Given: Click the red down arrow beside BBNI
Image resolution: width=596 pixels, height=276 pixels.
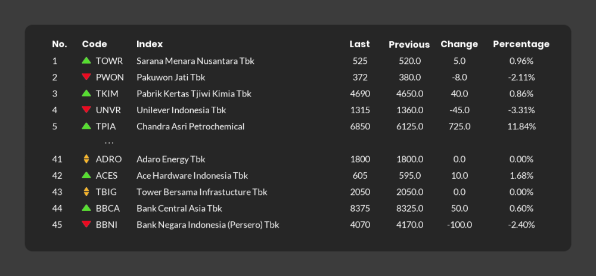Looking at the screenshot, I should click(x=86, y=224).
